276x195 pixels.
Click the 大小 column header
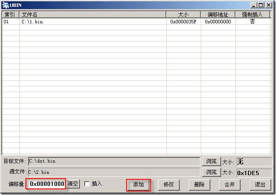[x=183, y=15]
